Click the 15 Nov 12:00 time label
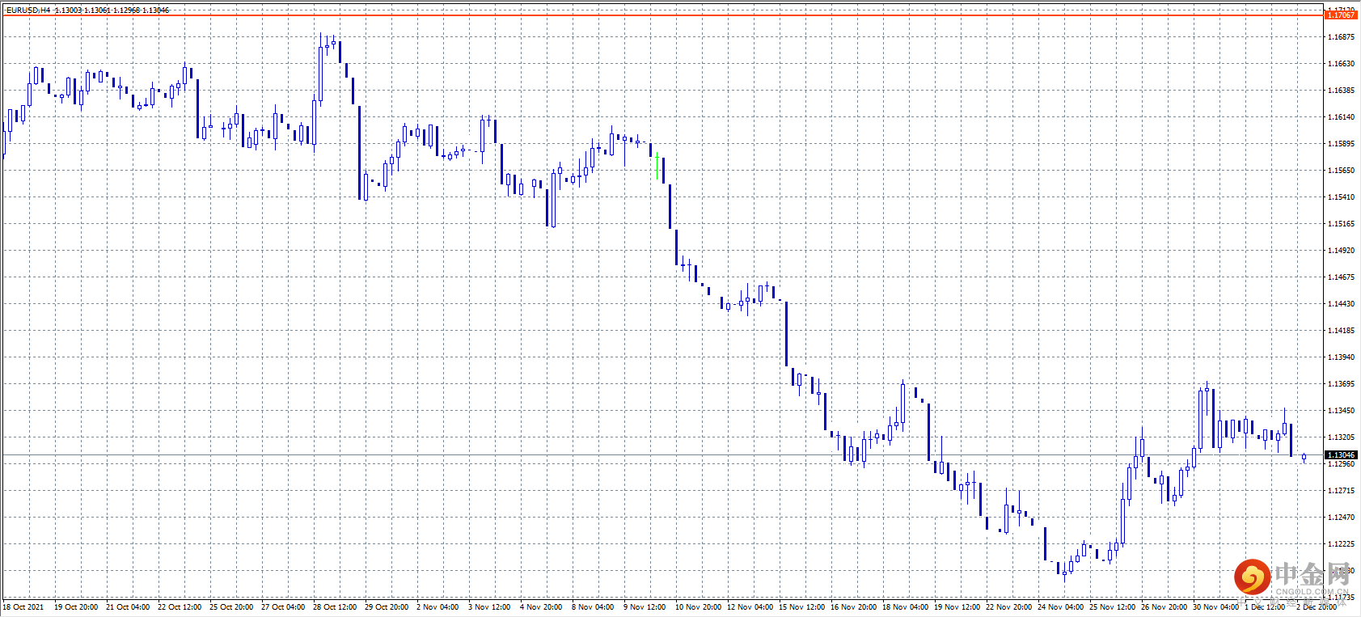Screen dimensions: 1361x617 [x=802, y=607]
